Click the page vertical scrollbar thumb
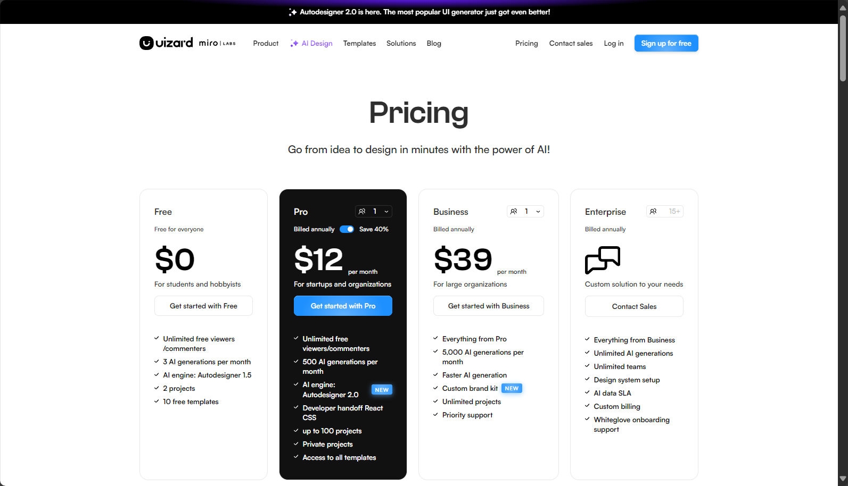848x486 pixels. 843,48
